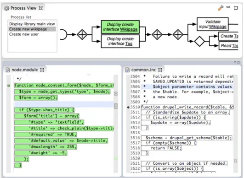Close the Process View tab

point(41,8)
